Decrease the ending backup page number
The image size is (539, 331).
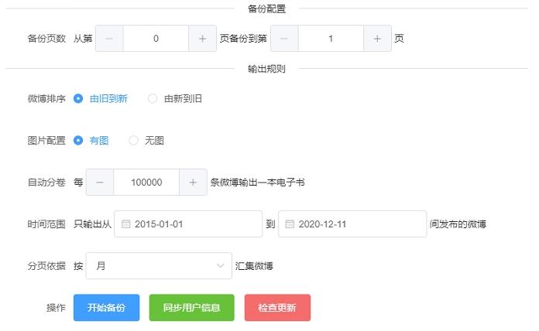point(284,39)
